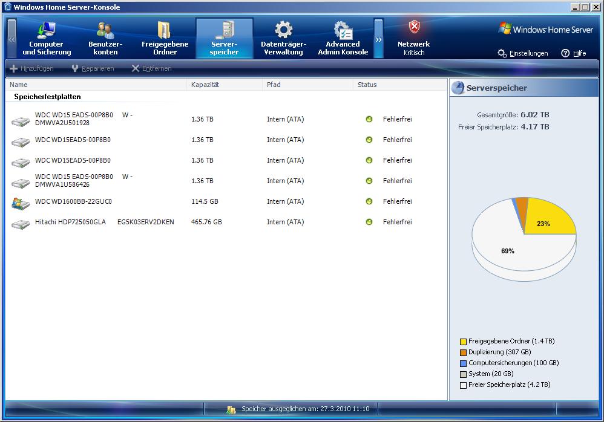Open Datenträger-Verwaltung tab
The image size is (604, 422).
pos(283,39)
